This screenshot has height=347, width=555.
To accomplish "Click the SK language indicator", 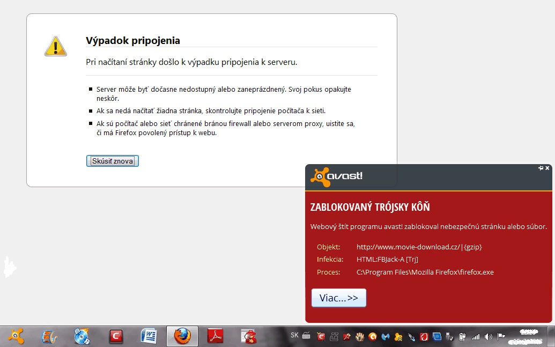I will pos(294,335).
